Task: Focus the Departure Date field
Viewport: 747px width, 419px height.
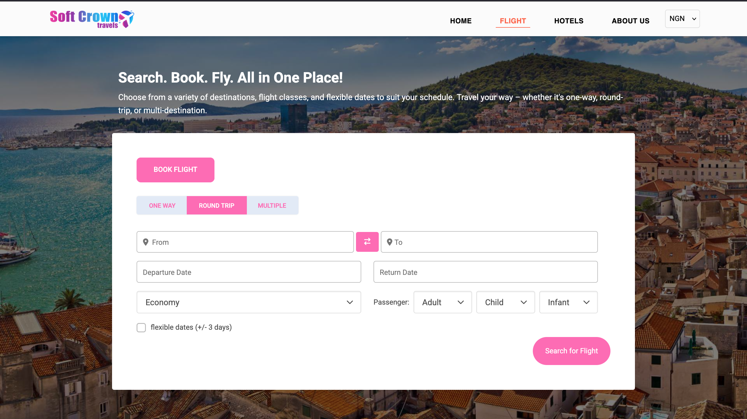Action: tap(249, 272)
